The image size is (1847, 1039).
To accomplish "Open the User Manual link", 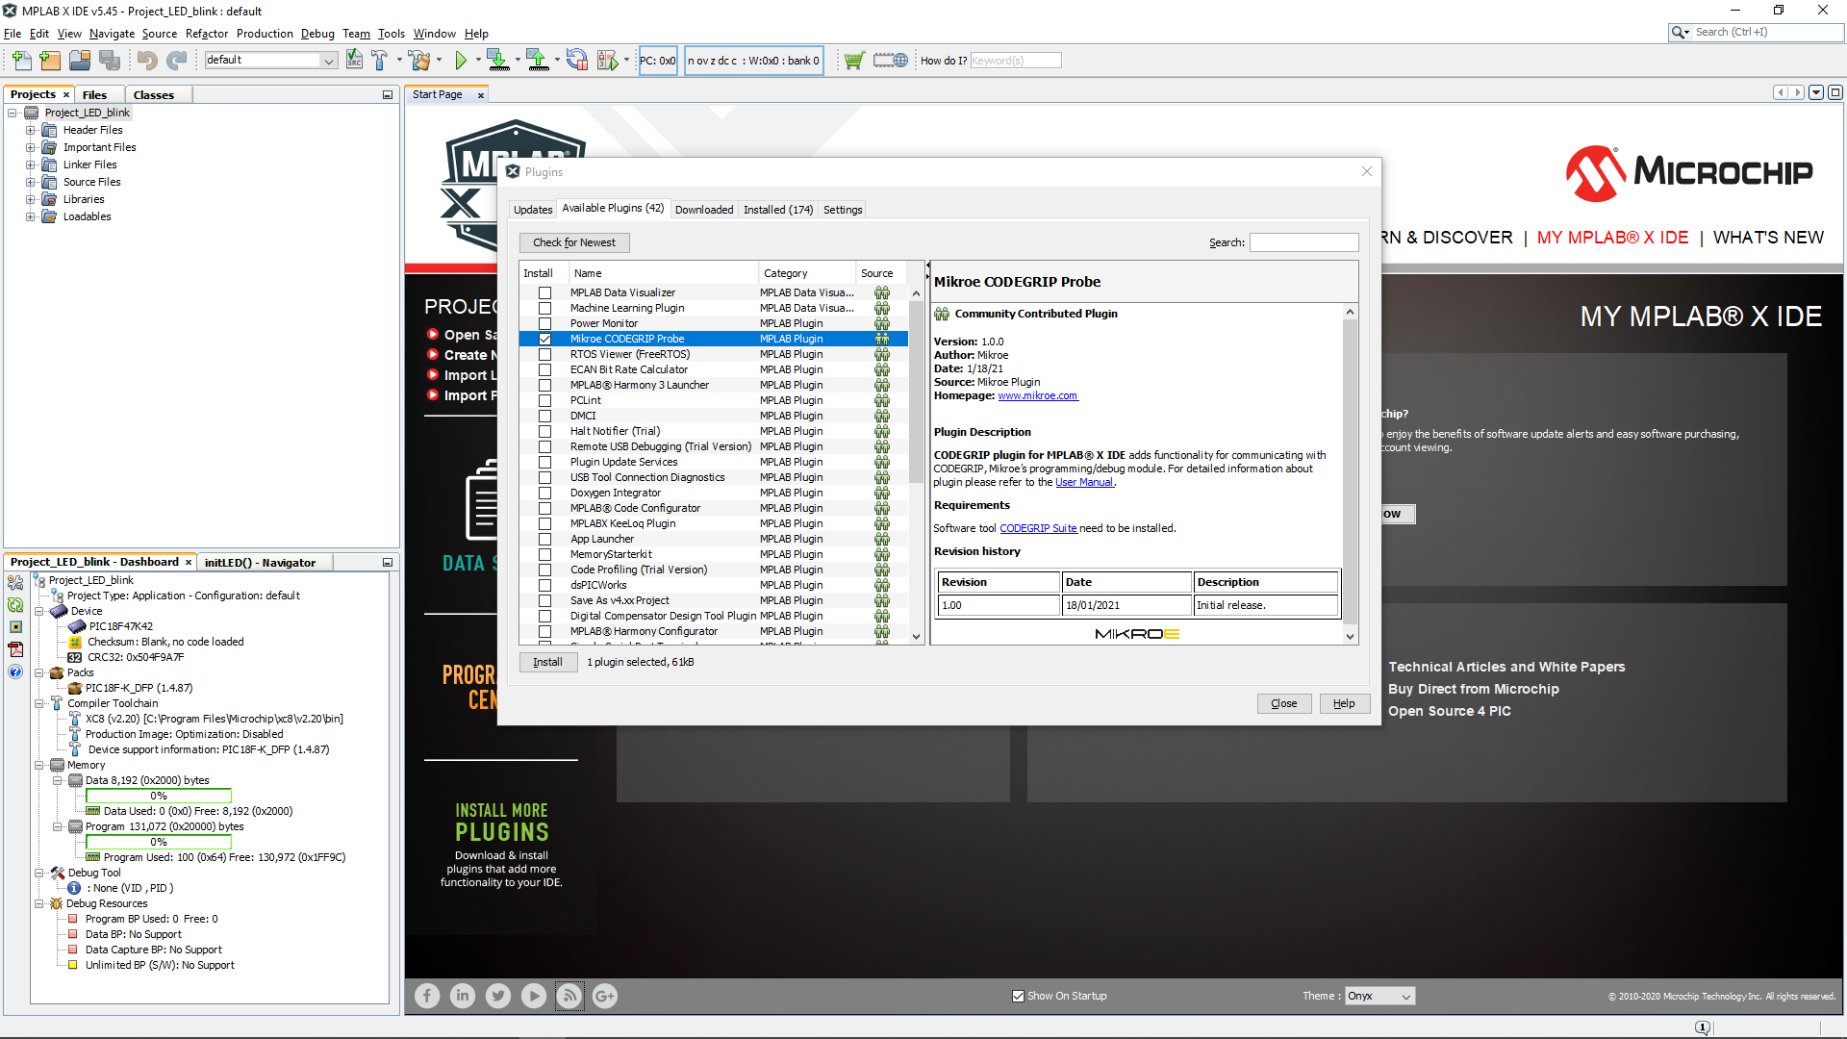I will click(x=1084, y=482).
